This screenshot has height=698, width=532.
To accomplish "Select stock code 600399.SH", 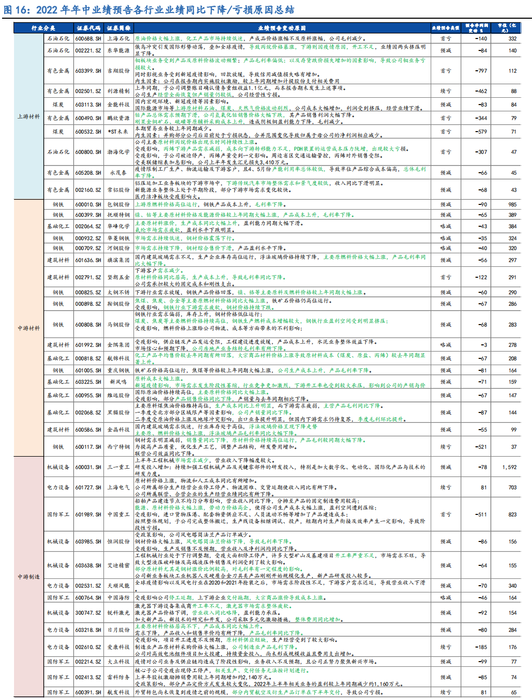I will pyautogui.click(x=88, y=215).
